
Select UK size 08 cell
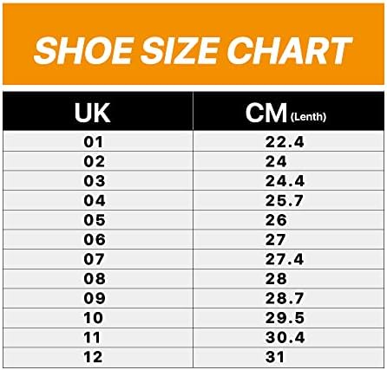point(98,279)
